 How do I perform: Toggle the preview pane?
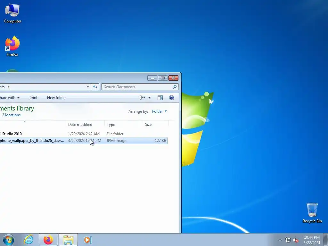tap(160, 98)
